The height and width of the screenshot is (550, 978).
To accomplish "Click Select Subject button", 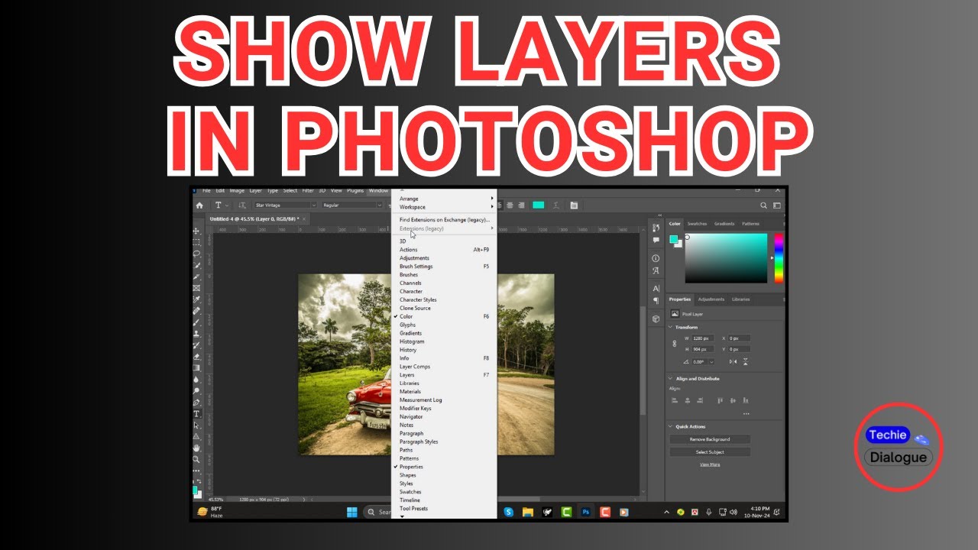I will [x=710, y=452].
